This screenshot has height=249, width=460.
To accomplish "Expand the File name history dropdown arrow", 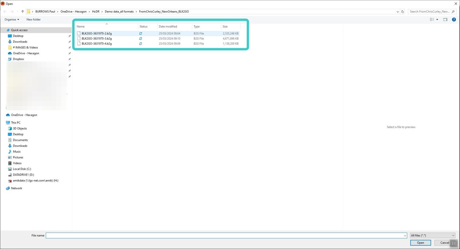I will pos(405,235).
